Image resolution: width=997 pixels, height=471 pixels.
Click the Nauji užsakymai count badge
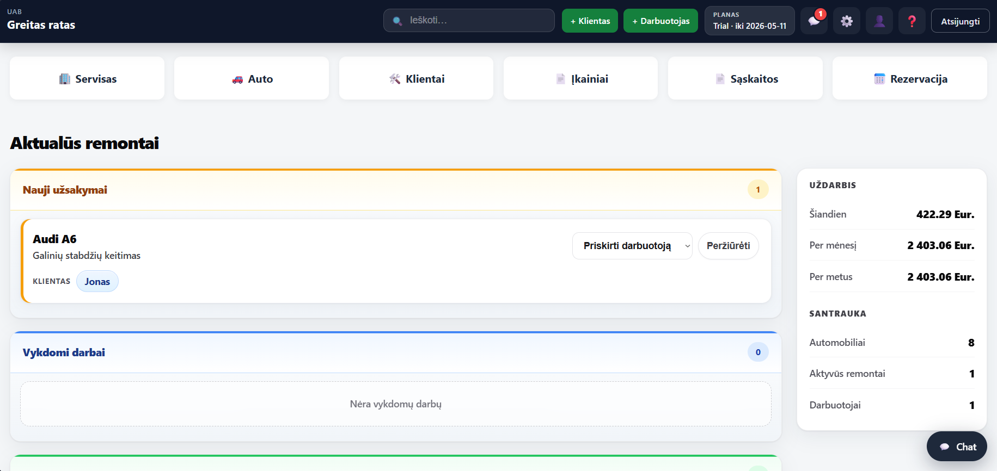[758, 189]
